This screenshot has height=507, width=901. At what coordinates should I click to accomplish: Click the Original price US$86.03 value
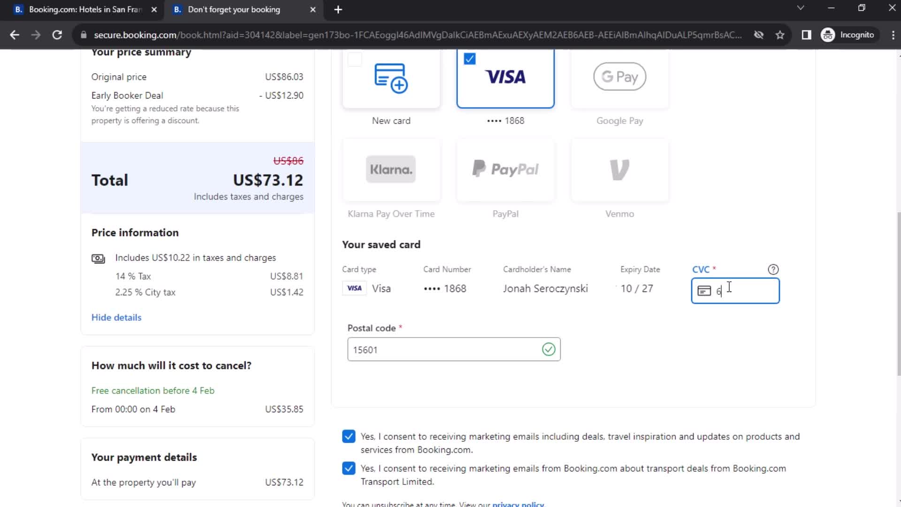click(x=284, y=77)
